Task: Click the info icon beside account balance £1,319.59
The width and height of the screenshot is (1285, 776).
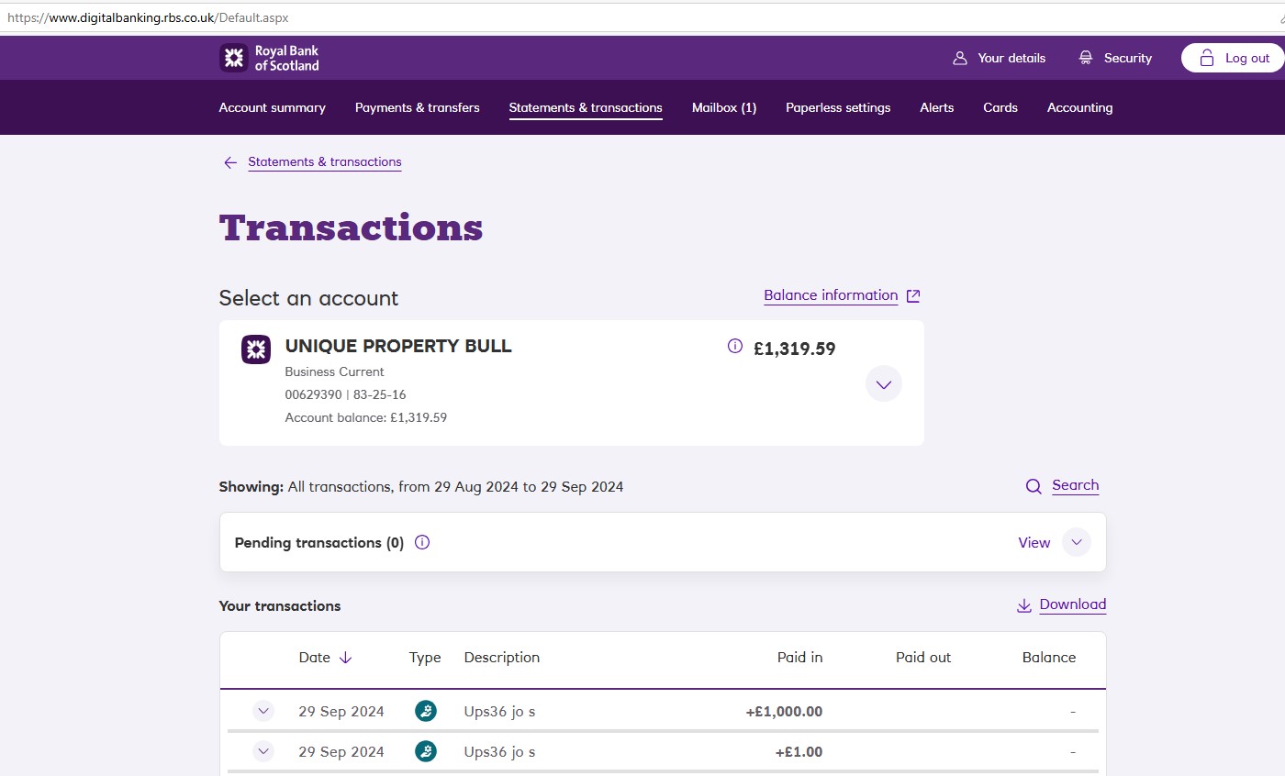Action: [734, 346]
